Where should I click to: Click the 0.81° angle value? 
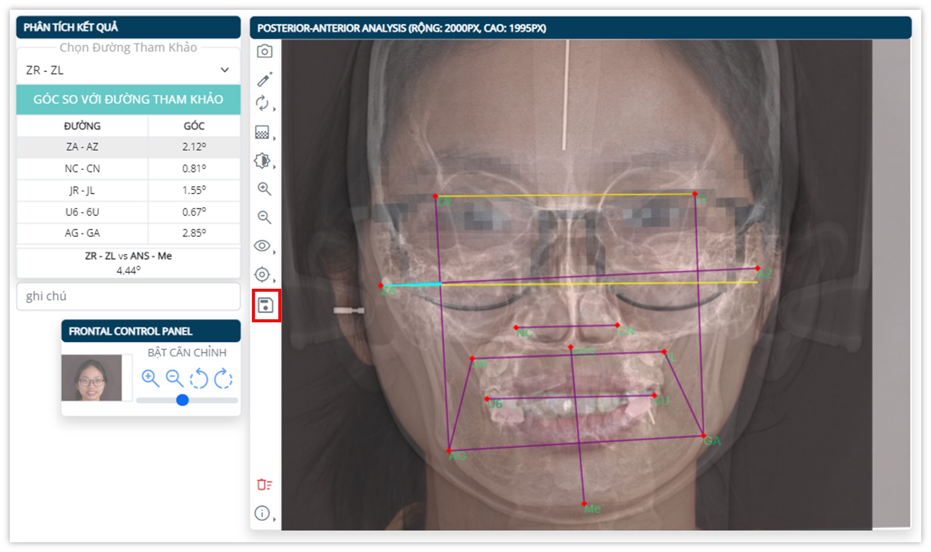pyautogui.click(x=194, y=169)
